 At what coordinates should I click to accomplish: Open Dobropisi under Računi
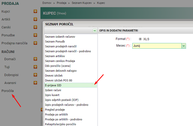[12, 75]
